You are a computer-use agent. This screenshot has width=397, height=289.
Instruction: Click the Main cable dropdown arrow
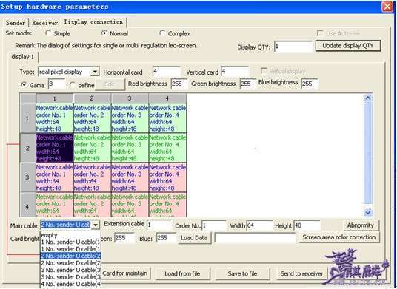(96, 225)
